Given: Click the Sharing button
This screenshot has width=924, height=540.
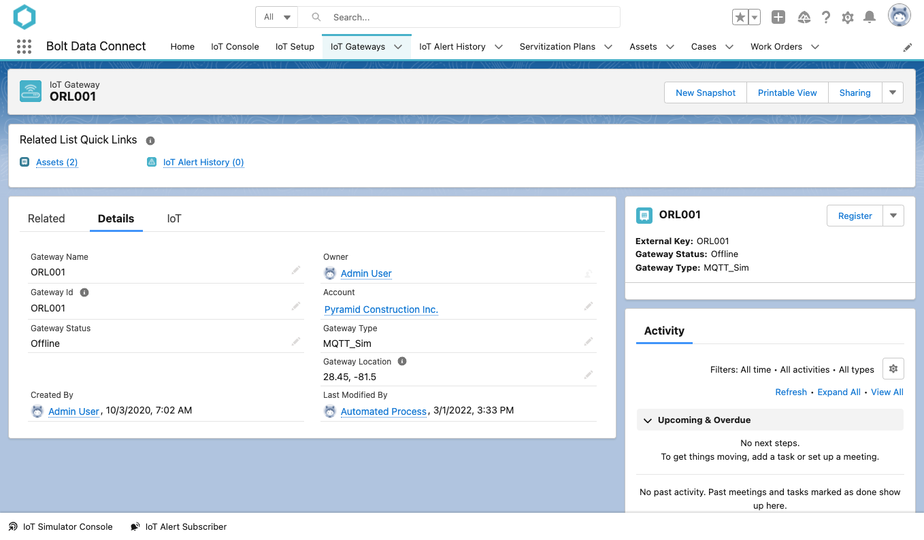Looking at the screenshot, I should click(855, 92).
